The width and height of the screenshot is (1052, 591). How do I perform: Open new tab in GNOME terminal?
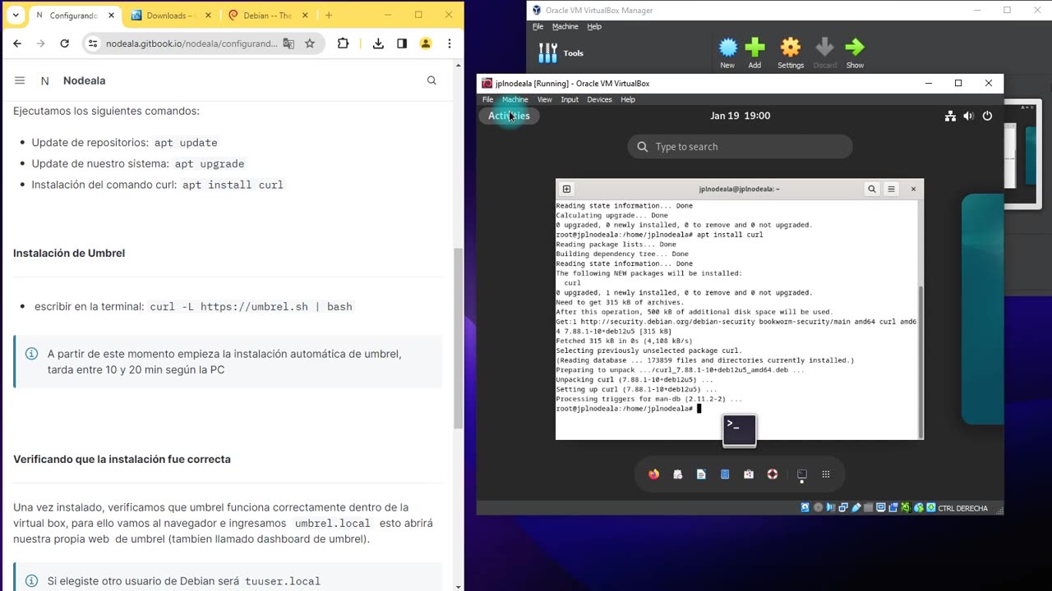pos(566,189)
